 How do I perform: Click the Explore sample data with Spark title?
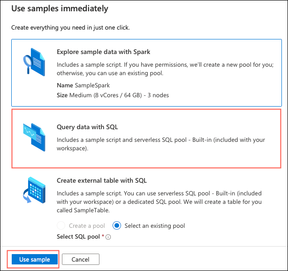(x=103, y=52)
